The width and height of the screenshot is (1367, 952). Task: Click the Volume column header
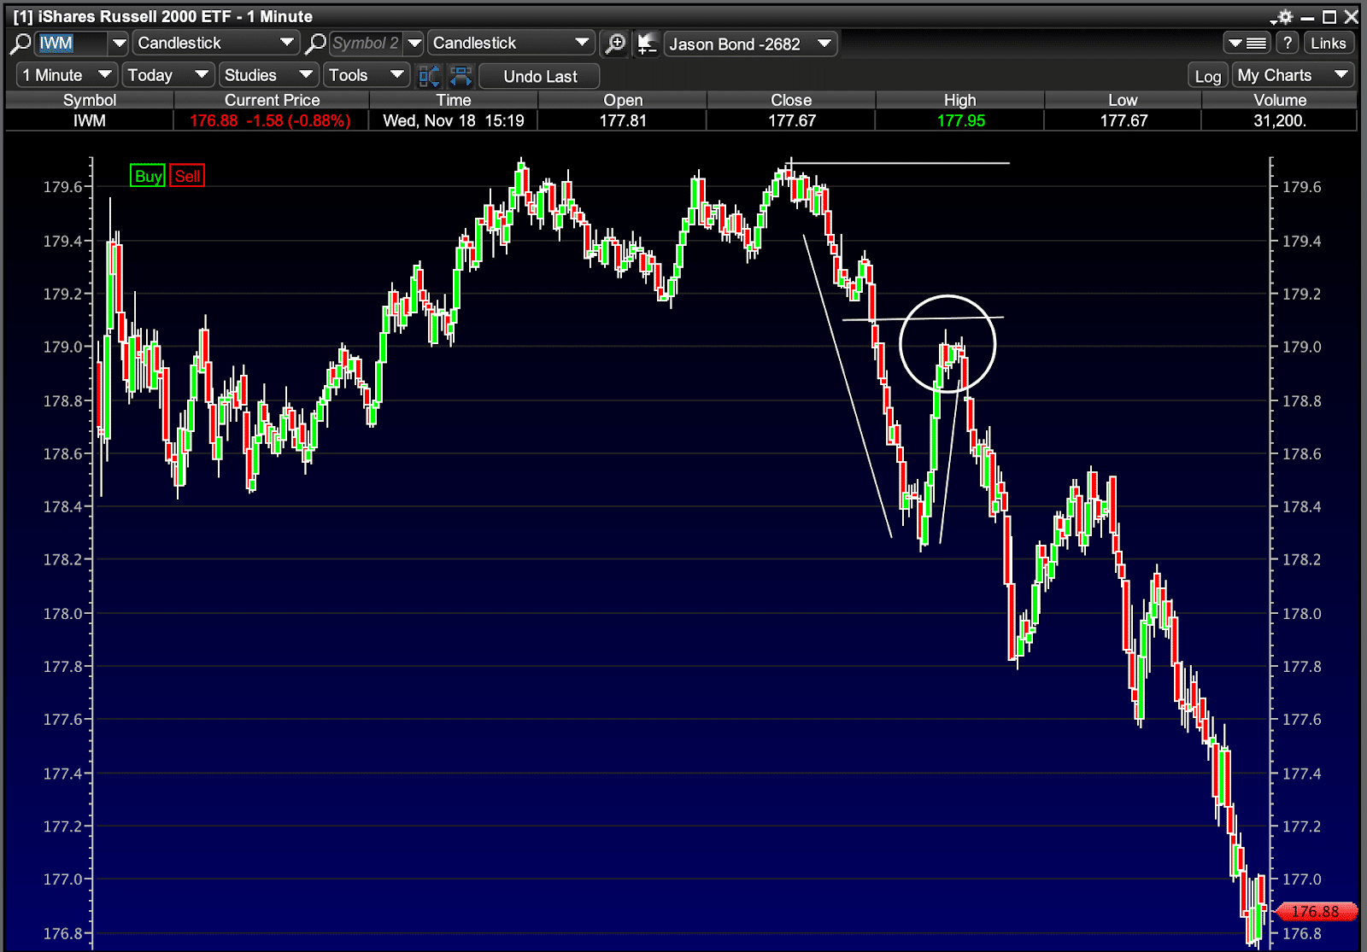tap(1280, 100)
